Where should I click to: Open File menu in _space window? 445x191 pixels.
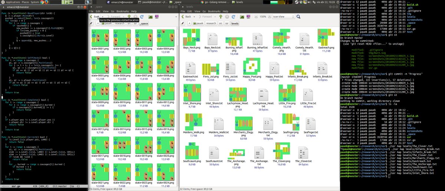coord(91,11)
